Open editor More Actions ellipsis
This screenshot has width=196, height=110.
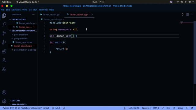192,14
